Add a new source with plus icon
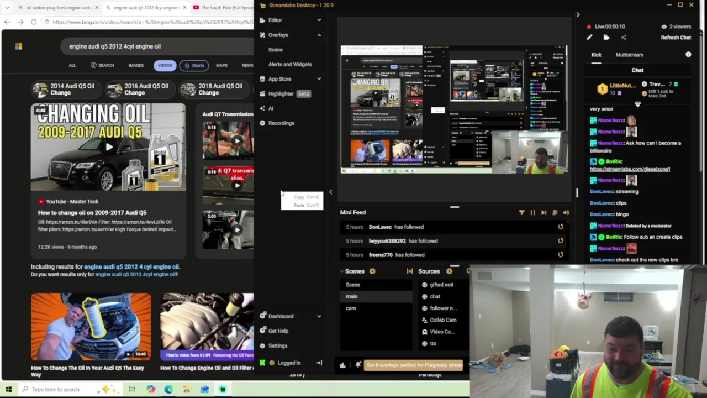The width and height of the screenshot is (707, 398). [449, 271]
